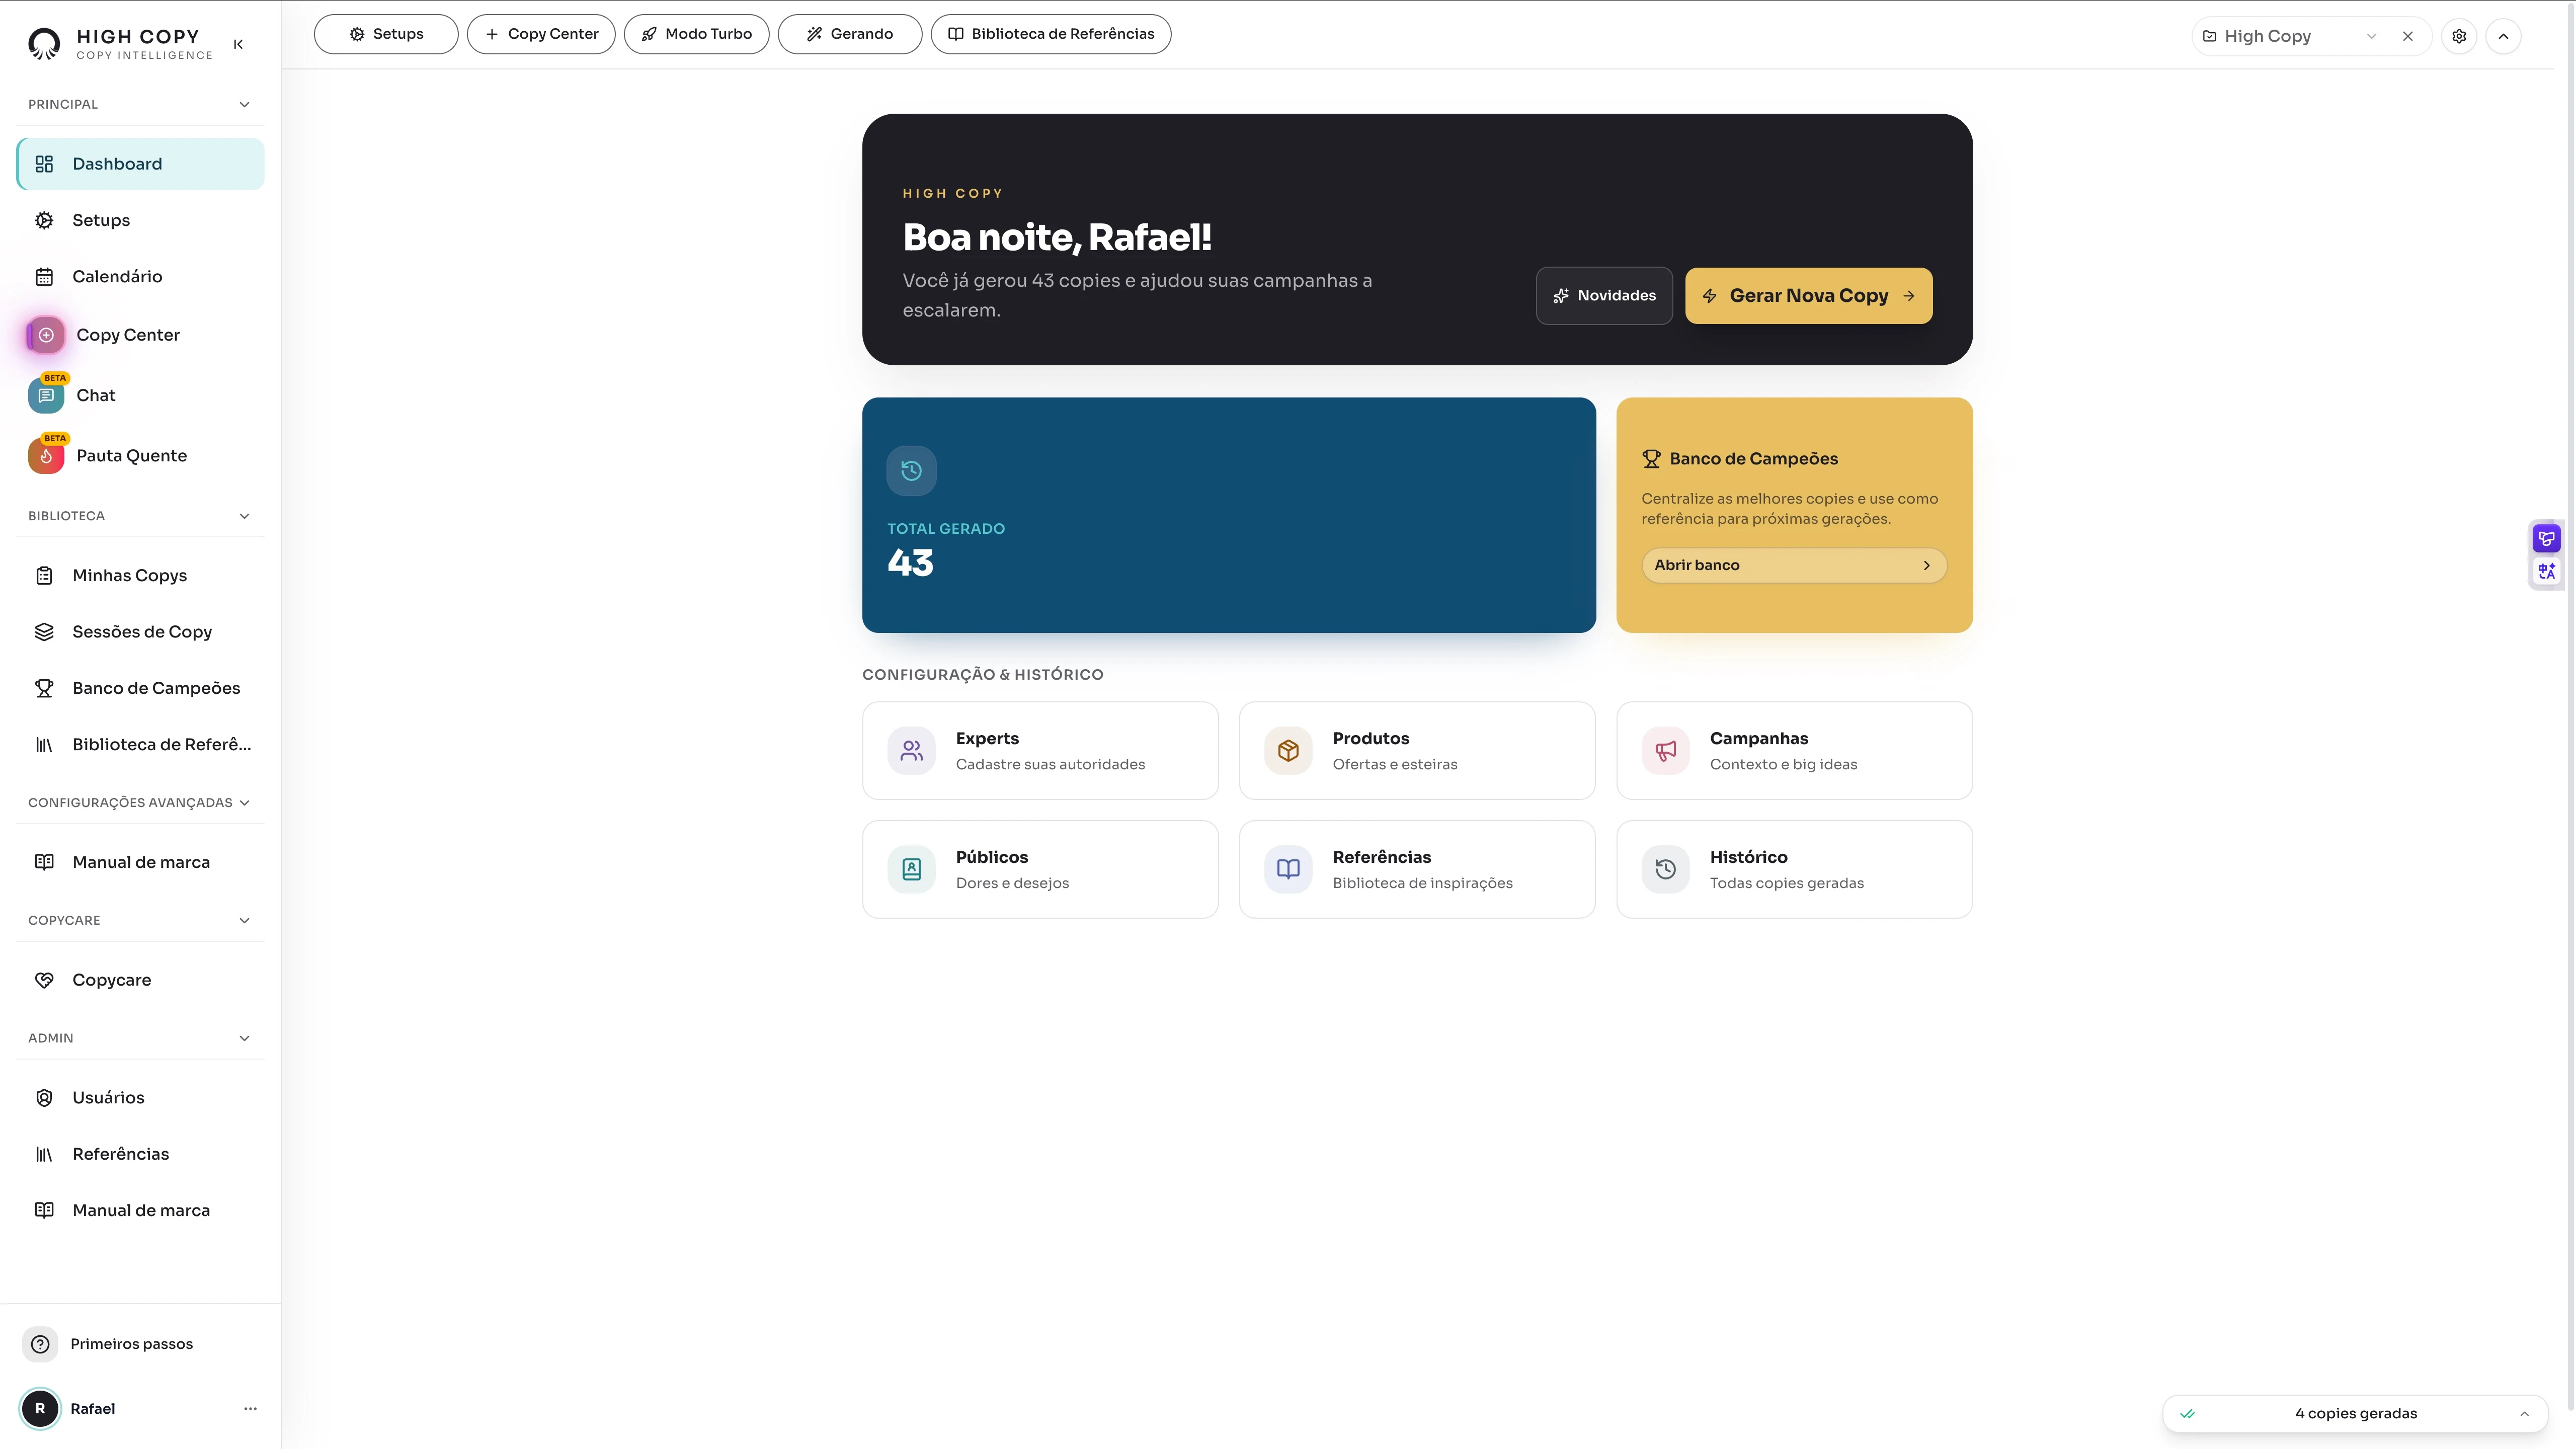Click the Novidades button
This screenshot has height=1449, width=2576.
pyautogui.click(x=1604, y=296)
